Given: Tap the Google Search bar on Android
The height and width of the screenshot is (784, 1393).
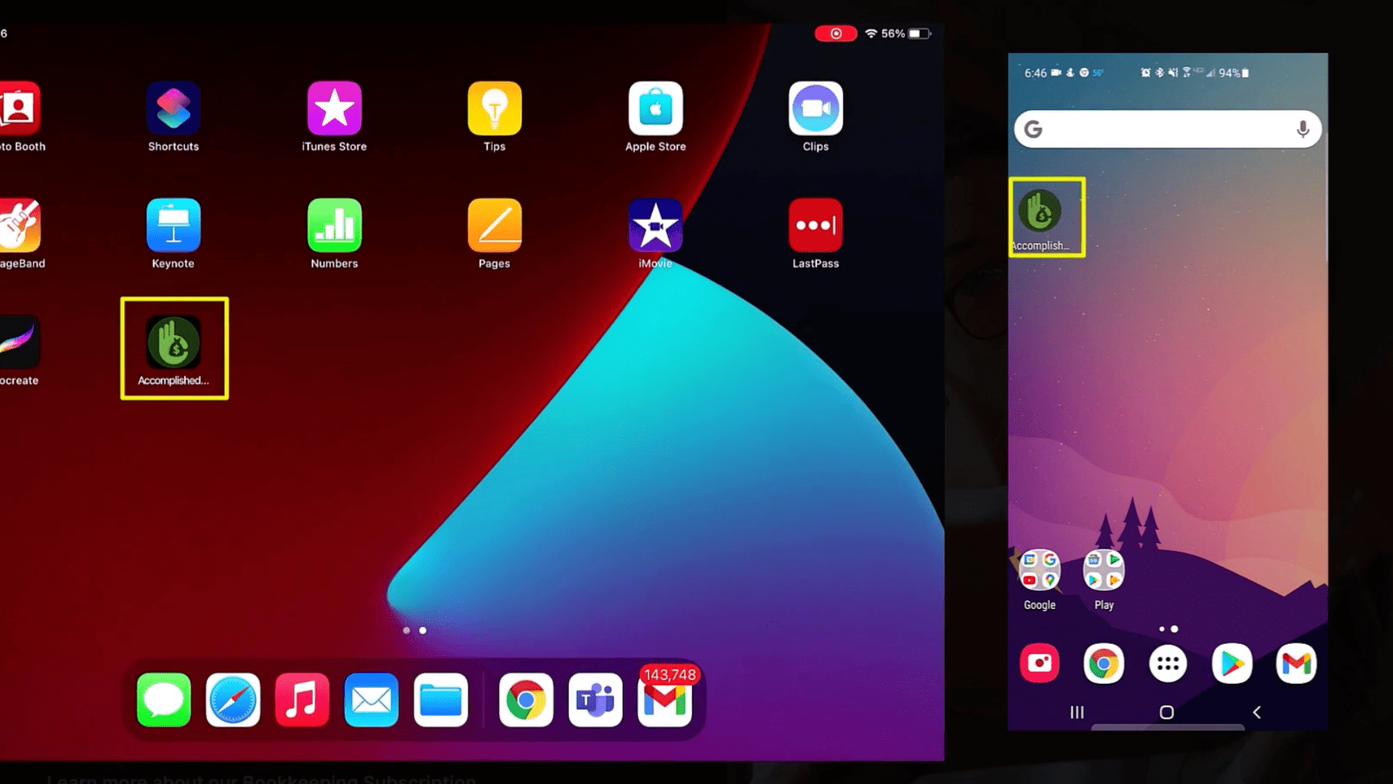Looking at the screenshot, I should click(1165, 128).
